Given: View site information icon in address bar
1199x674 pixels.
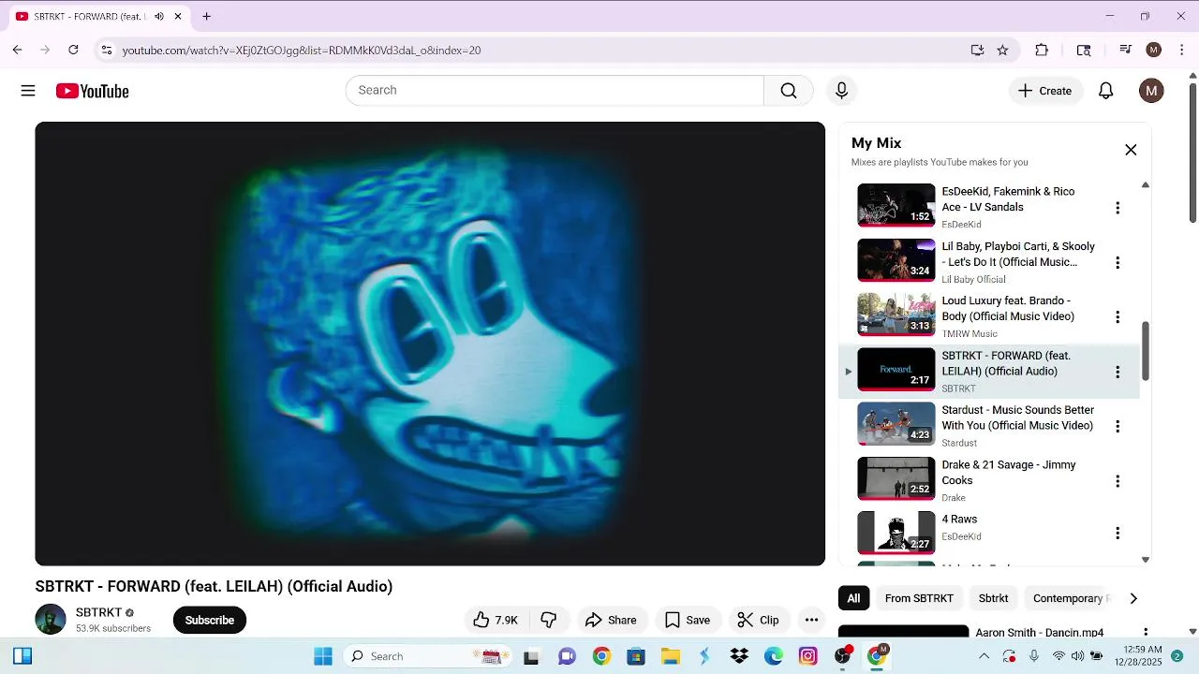Looking at the screenshot, I should [107, 50].
